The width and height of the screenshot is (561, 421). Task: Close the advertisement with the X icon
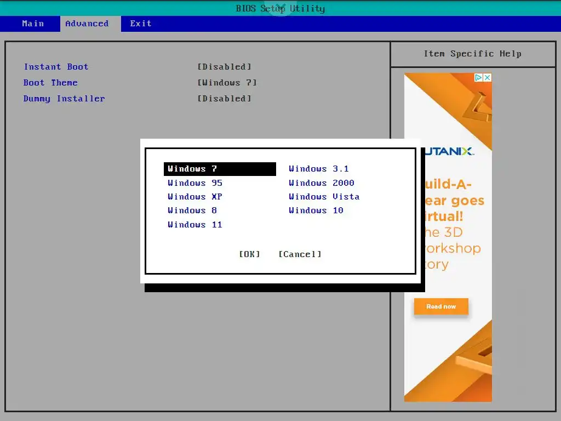pyautogui.click(x=487, y=77)
